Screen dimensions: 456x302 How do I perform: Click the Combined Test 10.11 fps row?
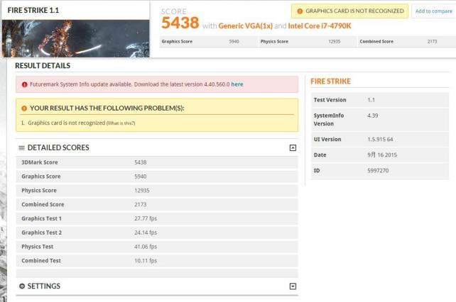[157, 261]
